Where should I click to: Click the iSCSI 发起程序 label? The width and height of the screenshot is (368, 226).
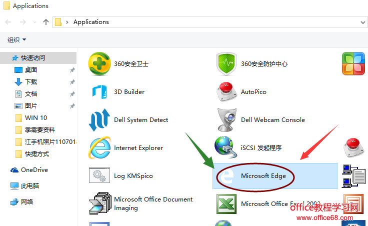(261, 148)
